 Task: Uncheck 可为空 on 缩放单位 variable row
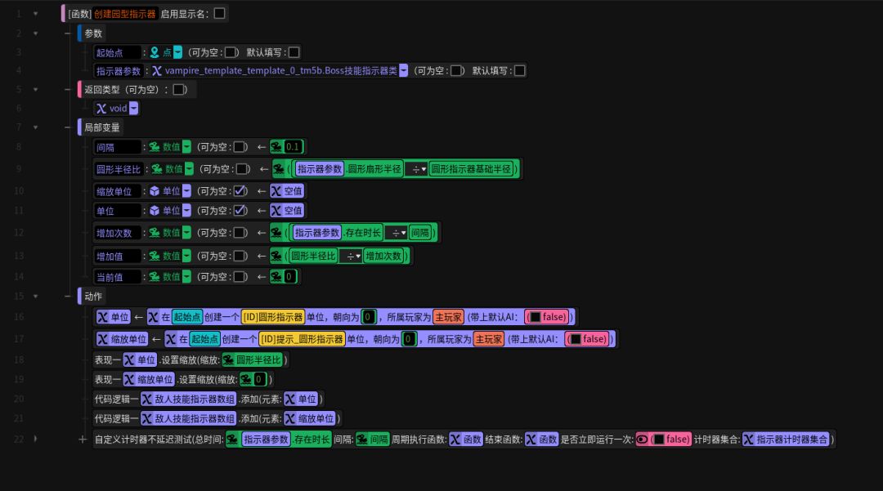point(240,191)
